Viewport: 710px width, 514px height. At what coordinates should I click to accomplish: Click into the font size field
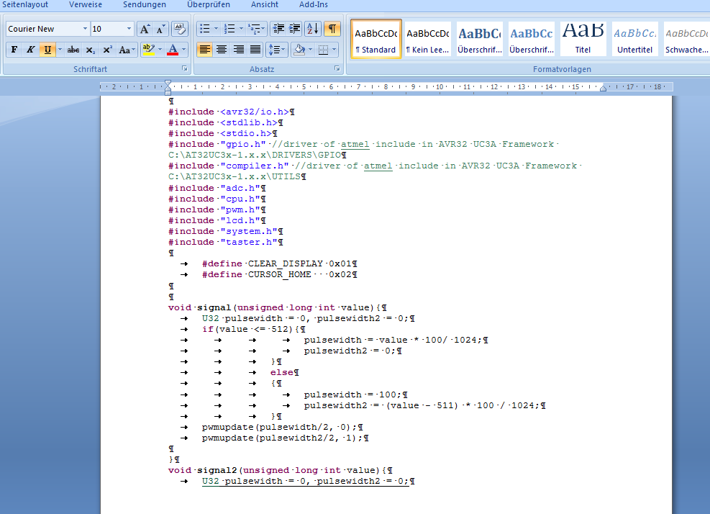coord(107,29)
